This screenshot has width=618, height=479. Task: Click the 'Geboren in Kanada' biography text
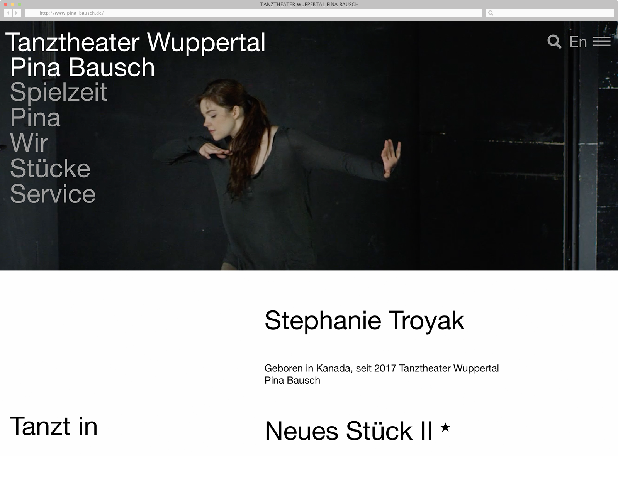coord(382,374)
